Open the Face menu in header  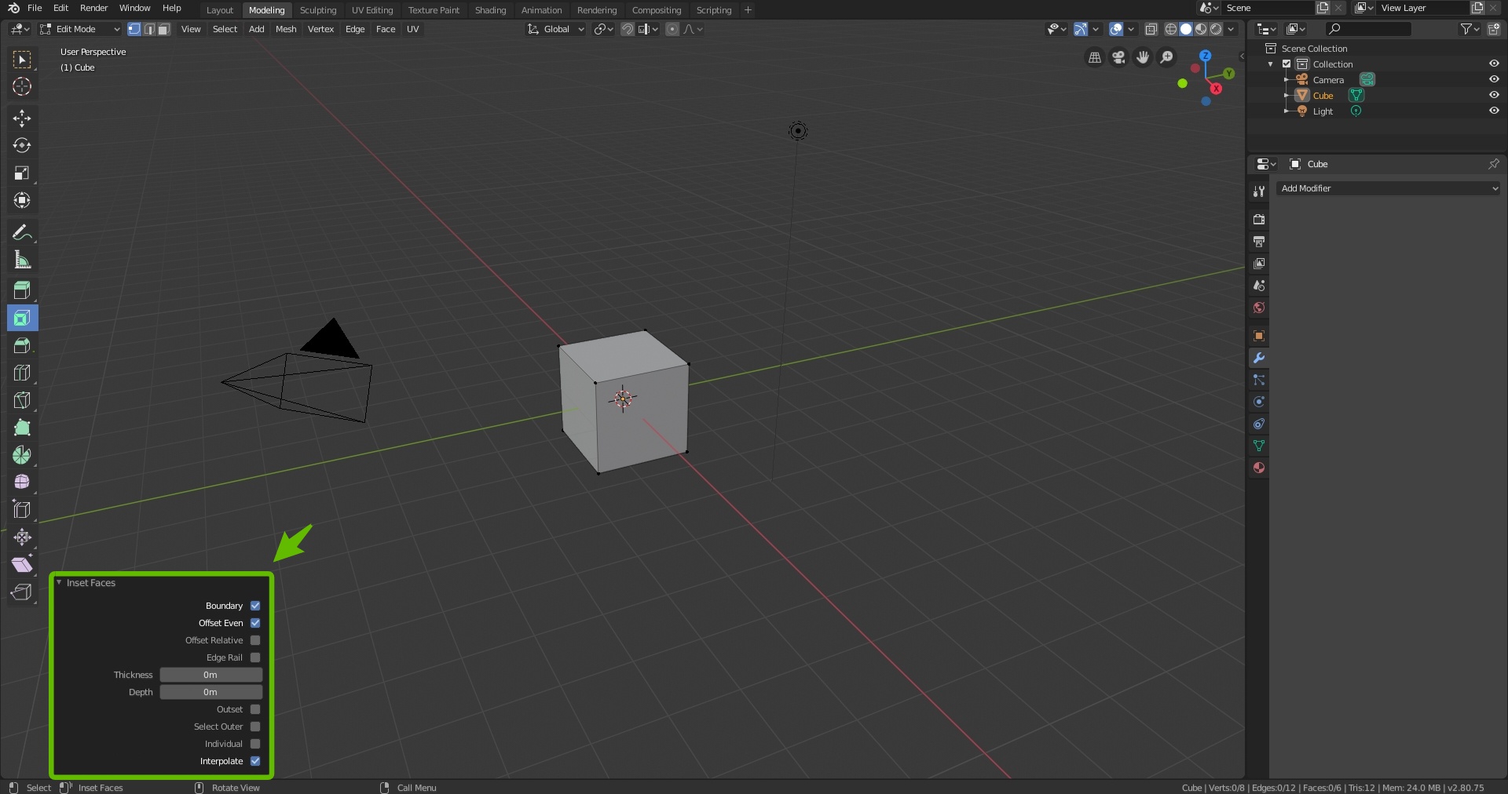click(x=386, y=29)
